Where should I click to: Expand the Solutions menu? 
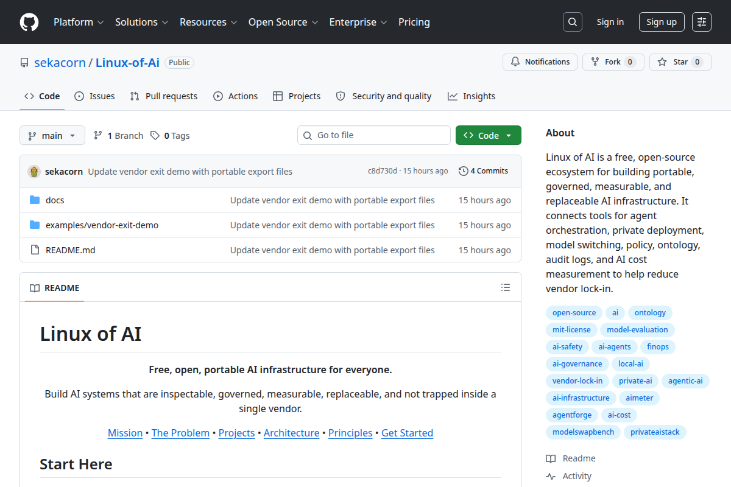(x=141, y=22)
